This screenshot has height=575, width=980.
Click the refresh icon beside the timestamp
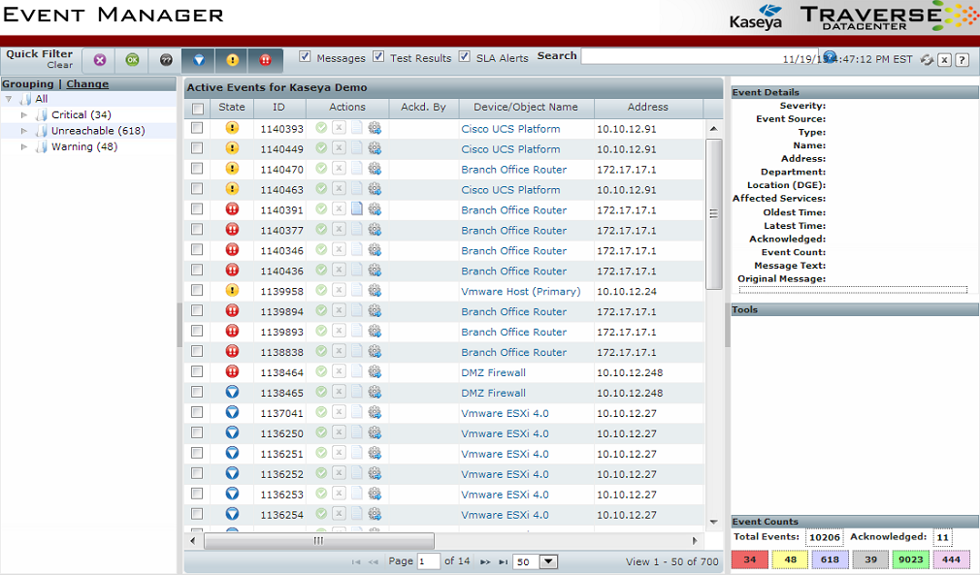pyautogui.click(x=927, y=60)
